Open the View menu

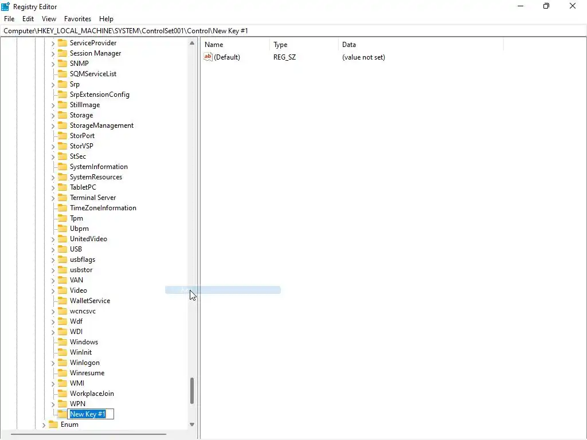[x=49, y=19]
